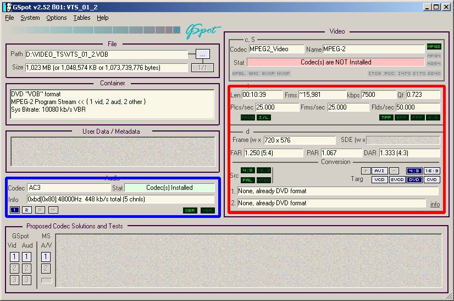Viewport: 454px width, 301px height.
Task: Open the conversion info link
Action: [x=435, y=204]
